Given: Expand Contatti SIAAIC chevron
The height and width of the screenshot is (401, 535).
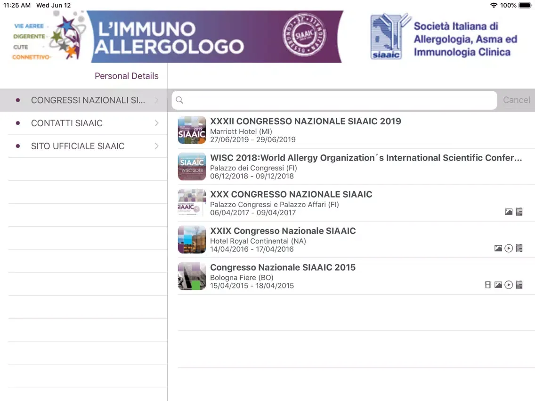Looking at the screenshot, I should tap(157, 123).
